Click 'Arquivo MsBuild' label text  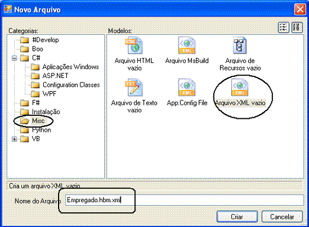coord(187,61)
